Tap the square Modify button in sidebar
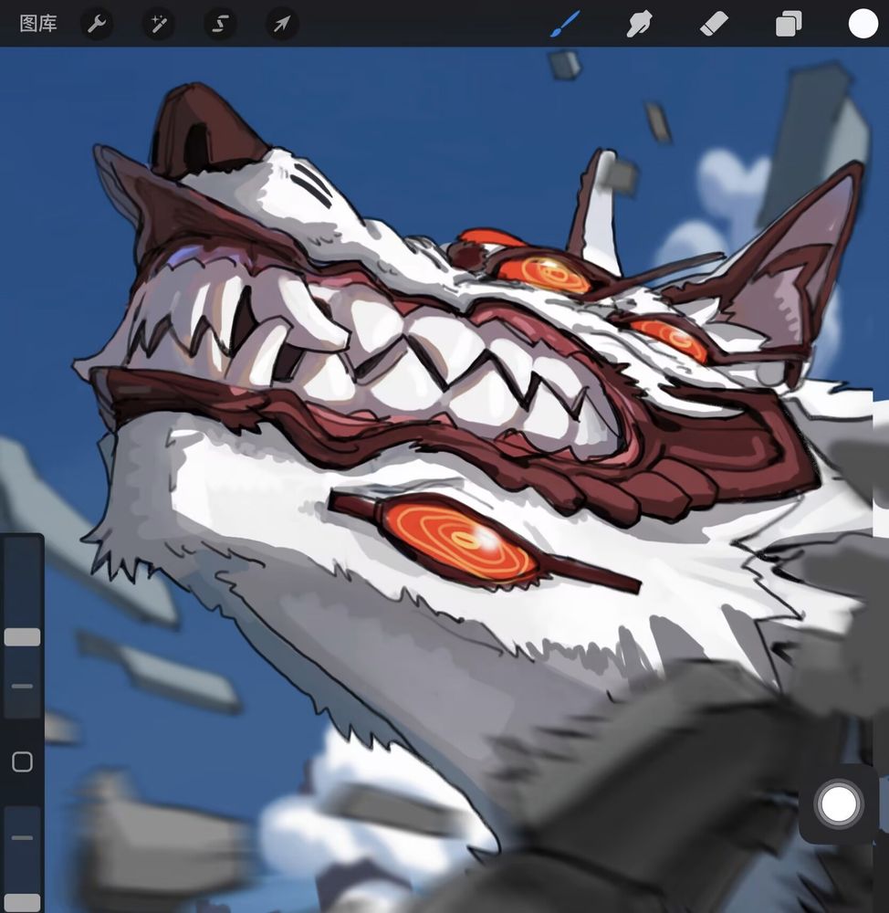Viewport: 889px width, 913px height. click(22, 761)
